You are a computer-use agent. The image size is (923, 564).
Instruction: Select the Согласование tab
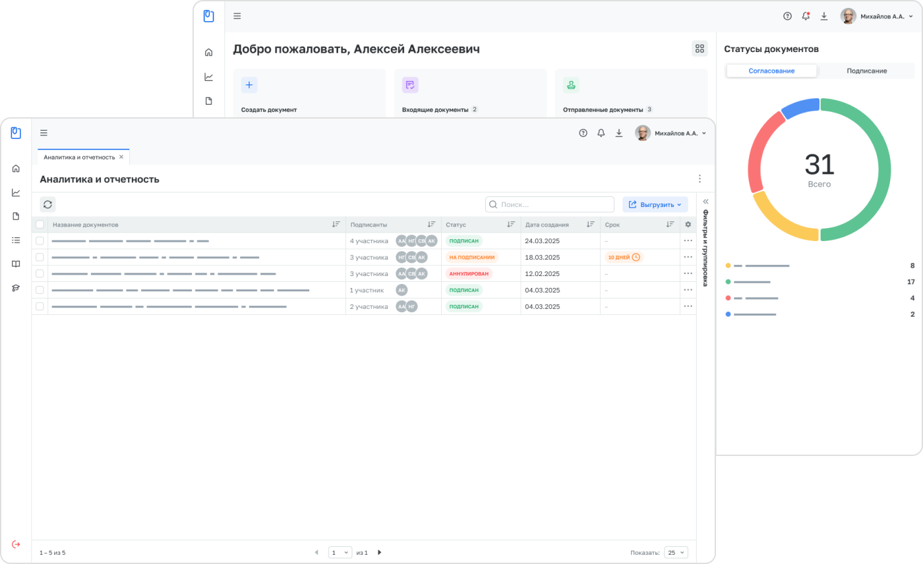pyautogui.click(x=771, y=70)
